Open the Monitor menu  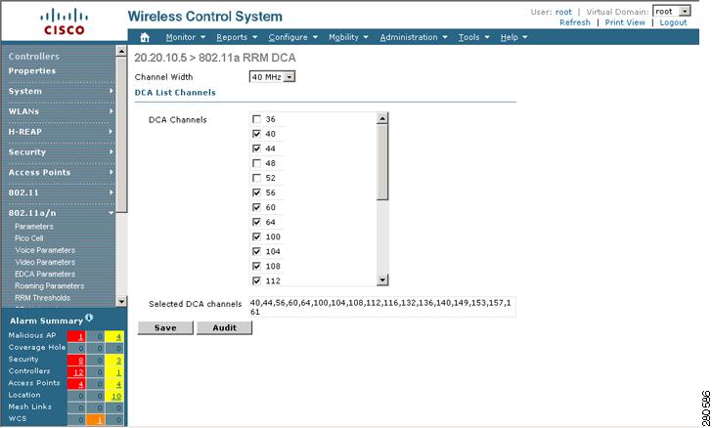point(185,37)
